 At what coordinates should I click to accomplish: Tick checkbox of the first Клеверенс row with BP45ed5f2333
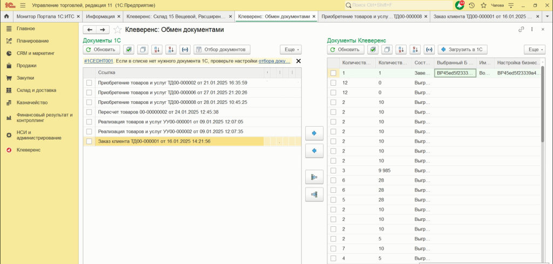coord(333,73)
